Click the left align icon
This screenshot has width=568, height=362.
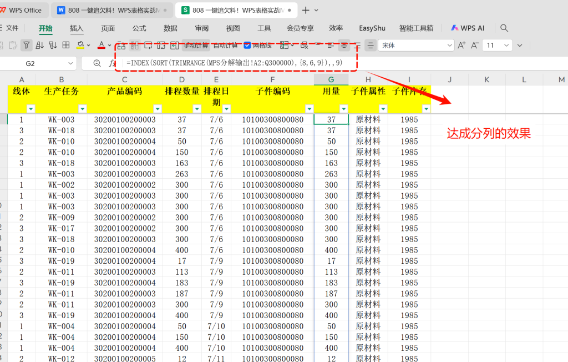click(331, 46)
